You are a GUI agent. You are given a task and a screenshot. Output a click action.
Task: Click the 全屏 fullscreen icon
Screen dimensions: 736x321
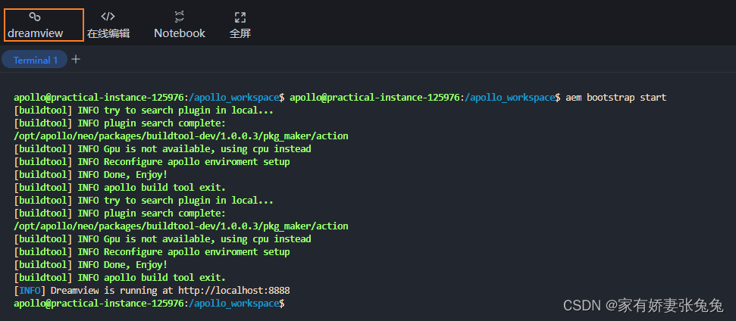pyautogui.click(x=240, y=18)
